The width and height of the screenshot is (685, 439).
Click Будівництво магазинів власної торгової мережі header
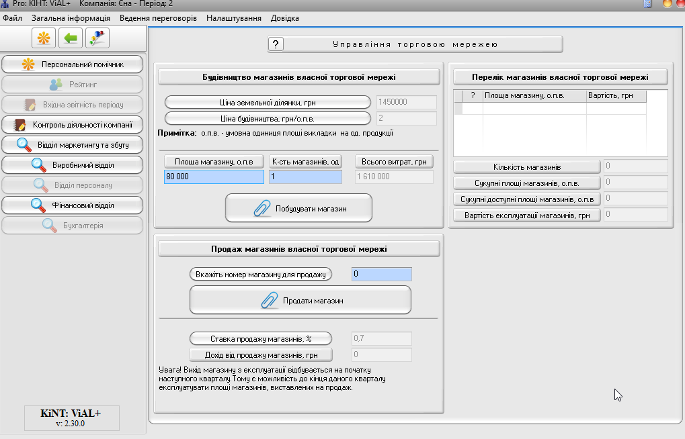point(299,77)
